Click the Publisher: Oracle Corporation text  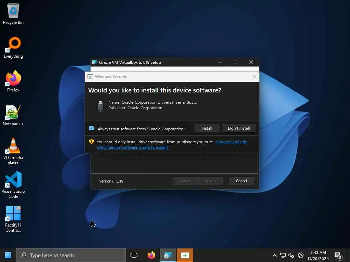pyautogui.click(x=135, y=108)
